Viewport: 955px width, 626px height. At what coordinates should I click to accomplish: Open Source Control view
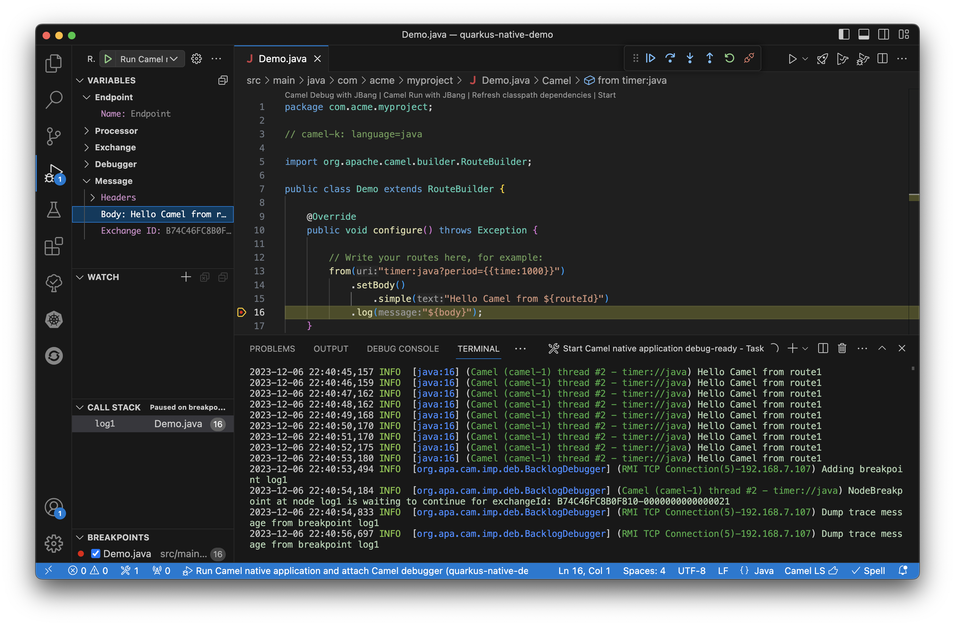tap(53, 136)
